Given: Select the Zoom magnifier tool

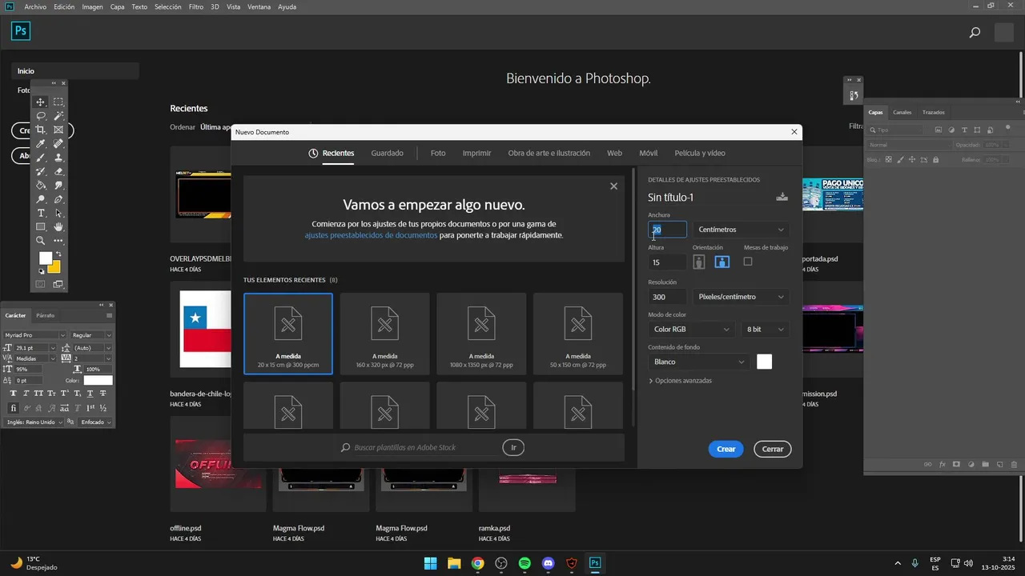Looking at the screenshot, I should [41, 241].
